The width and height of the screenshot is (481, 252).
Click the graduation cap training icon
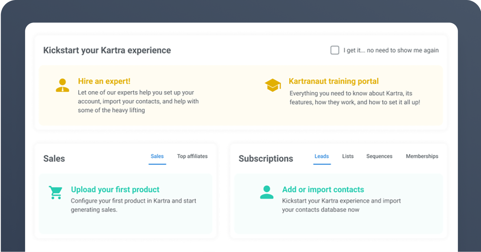(273, 85)
